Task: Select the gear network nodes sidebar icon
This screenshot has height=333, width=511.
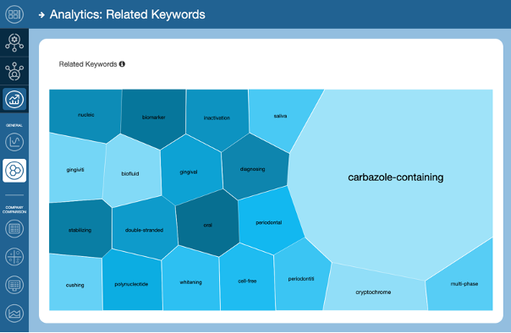Action: pos(14,42)
